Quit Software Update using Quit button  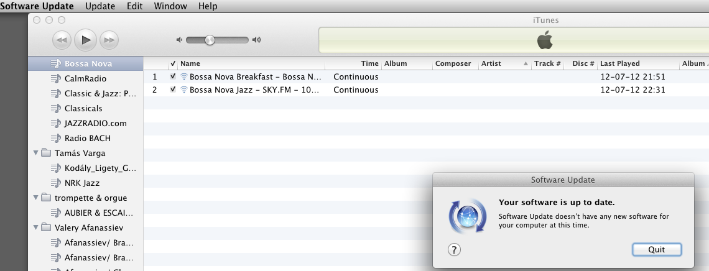tap(657, 249)
